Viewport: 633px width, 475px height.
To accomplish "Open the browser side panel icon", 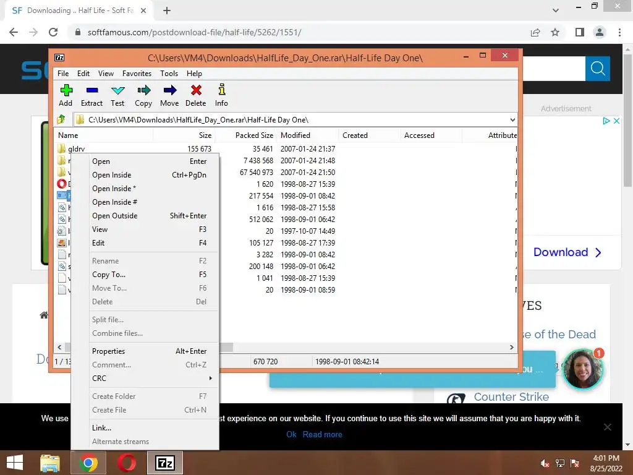I will click(580, 32).
